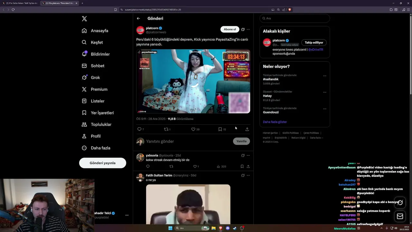The image size is (412, 232).
Task: Open image in Fatih Sultan Terim reply
Action: (x=188, y=204)
